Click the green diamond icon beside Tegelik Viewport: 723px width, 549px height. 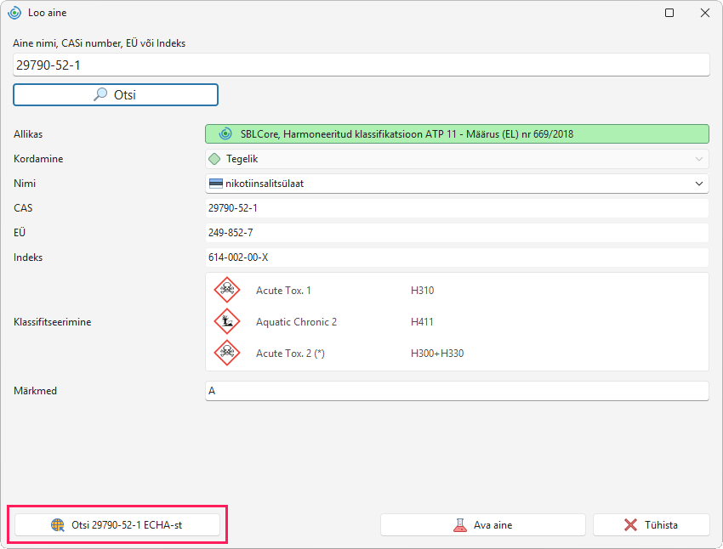coord(214,159)
